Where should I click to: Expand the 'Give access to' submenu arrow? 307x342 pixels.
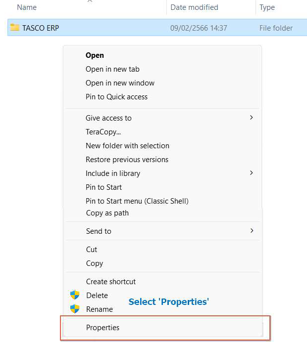(252, 118)
